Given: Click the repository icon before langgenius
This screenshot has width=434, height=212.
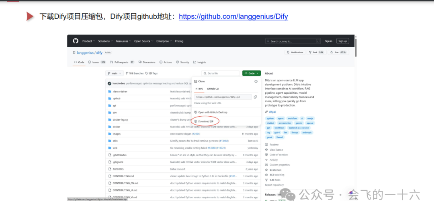Looking at the screenshot, I should [74, 52].
